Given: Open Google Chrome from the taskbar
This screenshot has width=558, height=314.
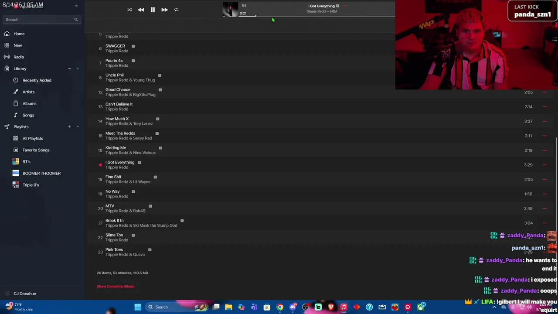Looking at the screenshot, I should tap(280, 307).
